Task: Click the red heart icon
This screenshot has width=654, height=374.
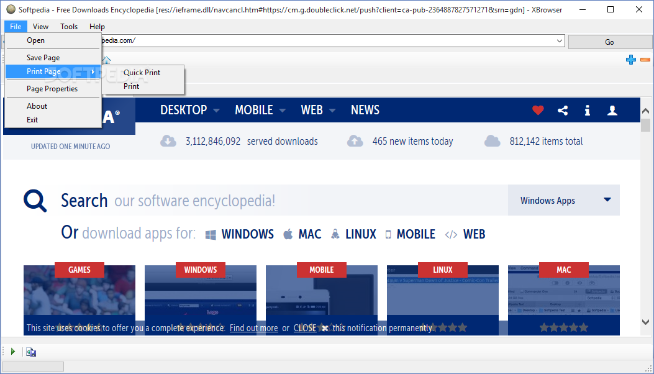Action: pyautogui.click(x=538, y=110)
